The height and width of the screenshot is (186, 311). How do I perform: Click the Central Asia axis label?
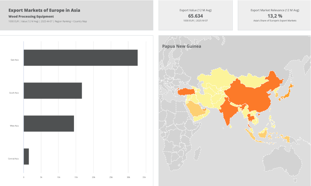[x=13, y=158]
